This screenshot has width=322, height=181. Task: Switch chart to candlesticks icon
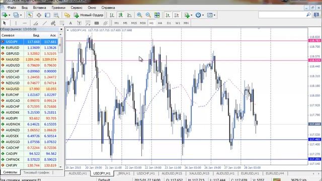[121, 15]
